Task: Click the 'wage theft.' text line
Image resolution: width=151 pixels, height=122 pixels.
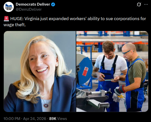Action: pyautogui.click(x=15, y=25)
